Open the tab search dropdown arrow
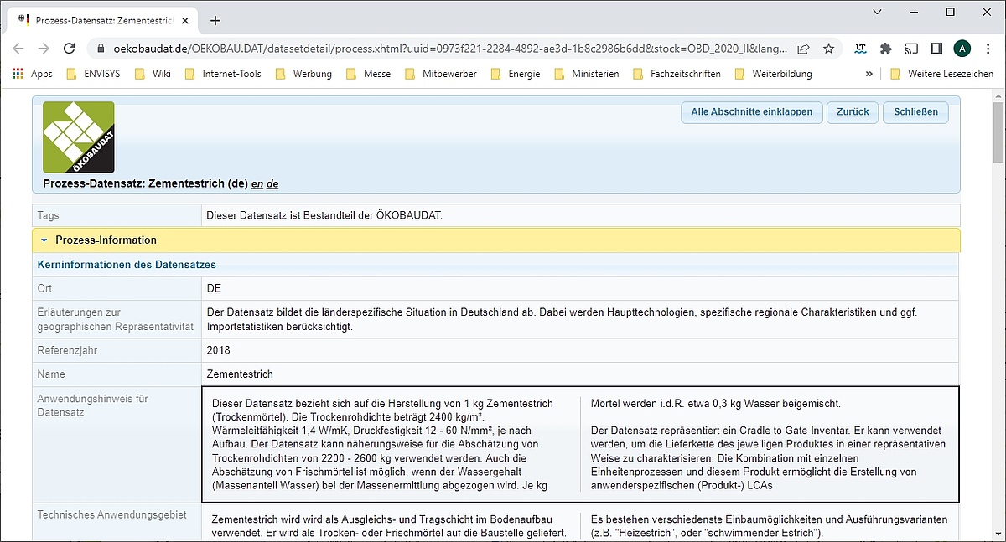This screenshot has height=542, width=1006. (877, 12)
